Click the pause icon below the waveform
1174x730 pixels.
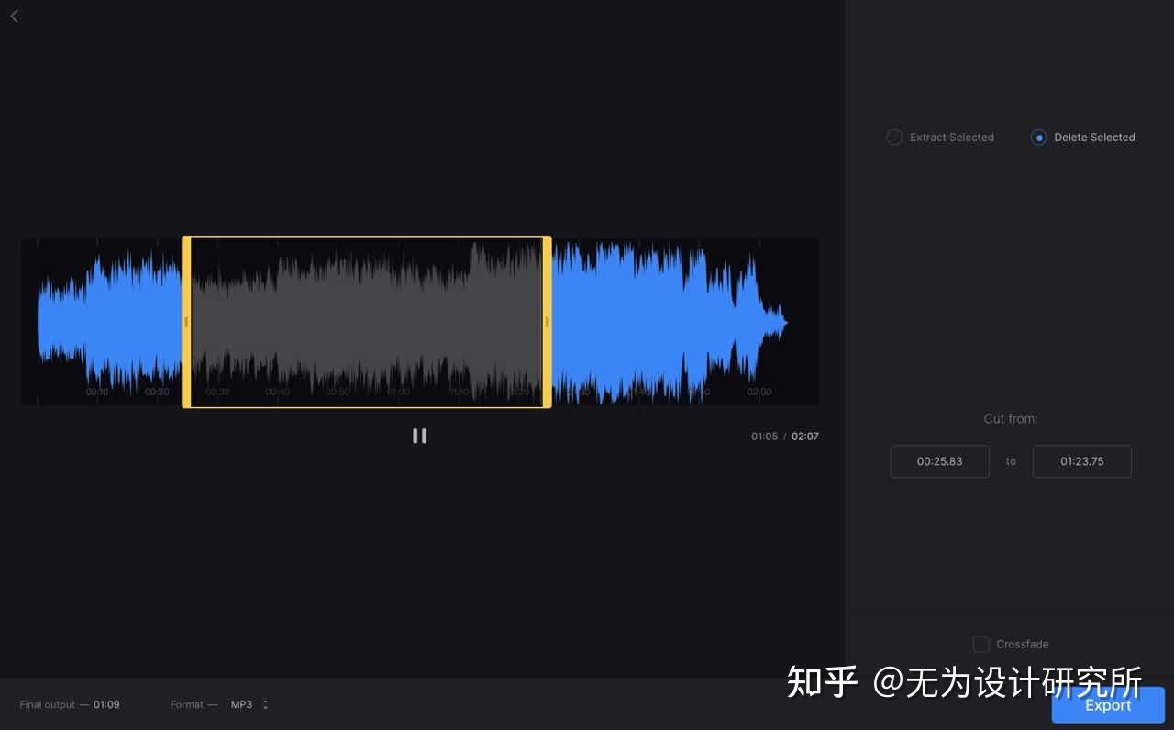[419, 435]
